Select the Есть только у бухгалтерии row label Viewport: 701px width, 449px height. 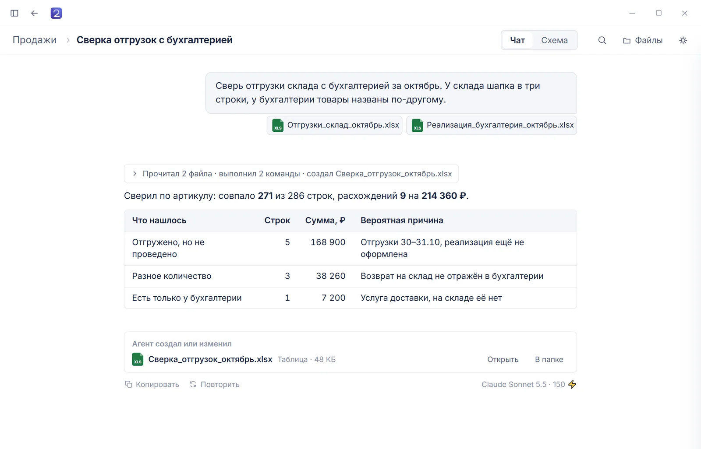[187, 298]
